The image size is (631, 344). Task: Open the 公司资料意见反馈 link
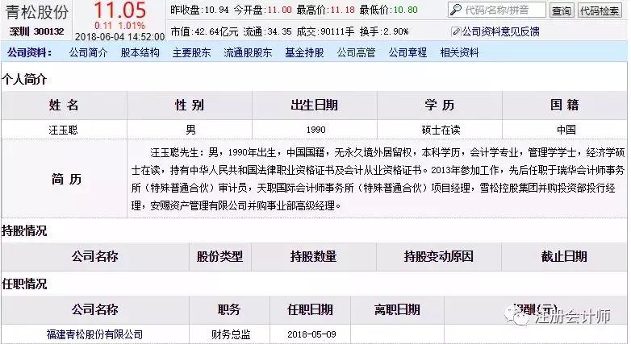click(x=500, y=31)
